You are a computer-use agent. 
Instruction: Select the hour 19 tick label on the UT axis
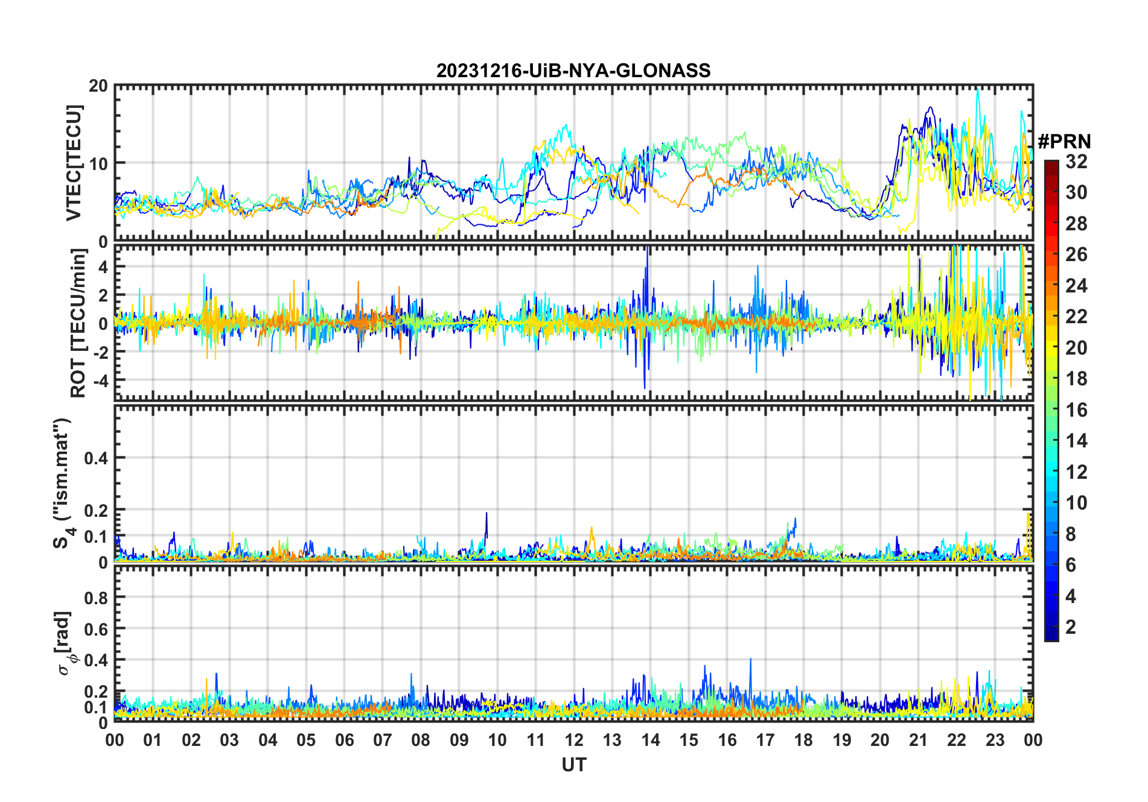[842, 740]
